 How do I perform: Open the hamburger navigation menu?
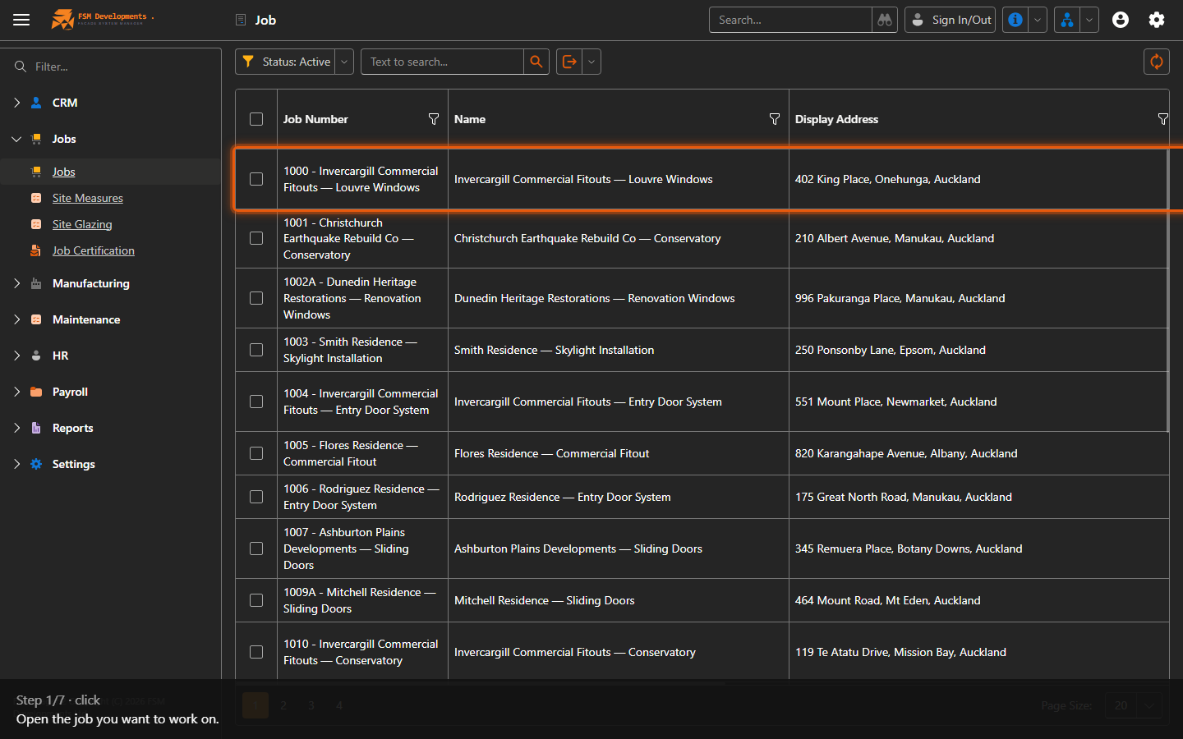(x=21, y=20)
